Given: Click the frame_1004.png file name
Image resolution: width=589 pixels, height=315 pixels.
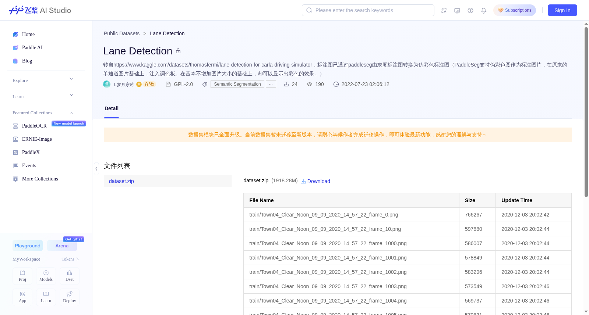Looking at the screenshot, I should point(328,301).
